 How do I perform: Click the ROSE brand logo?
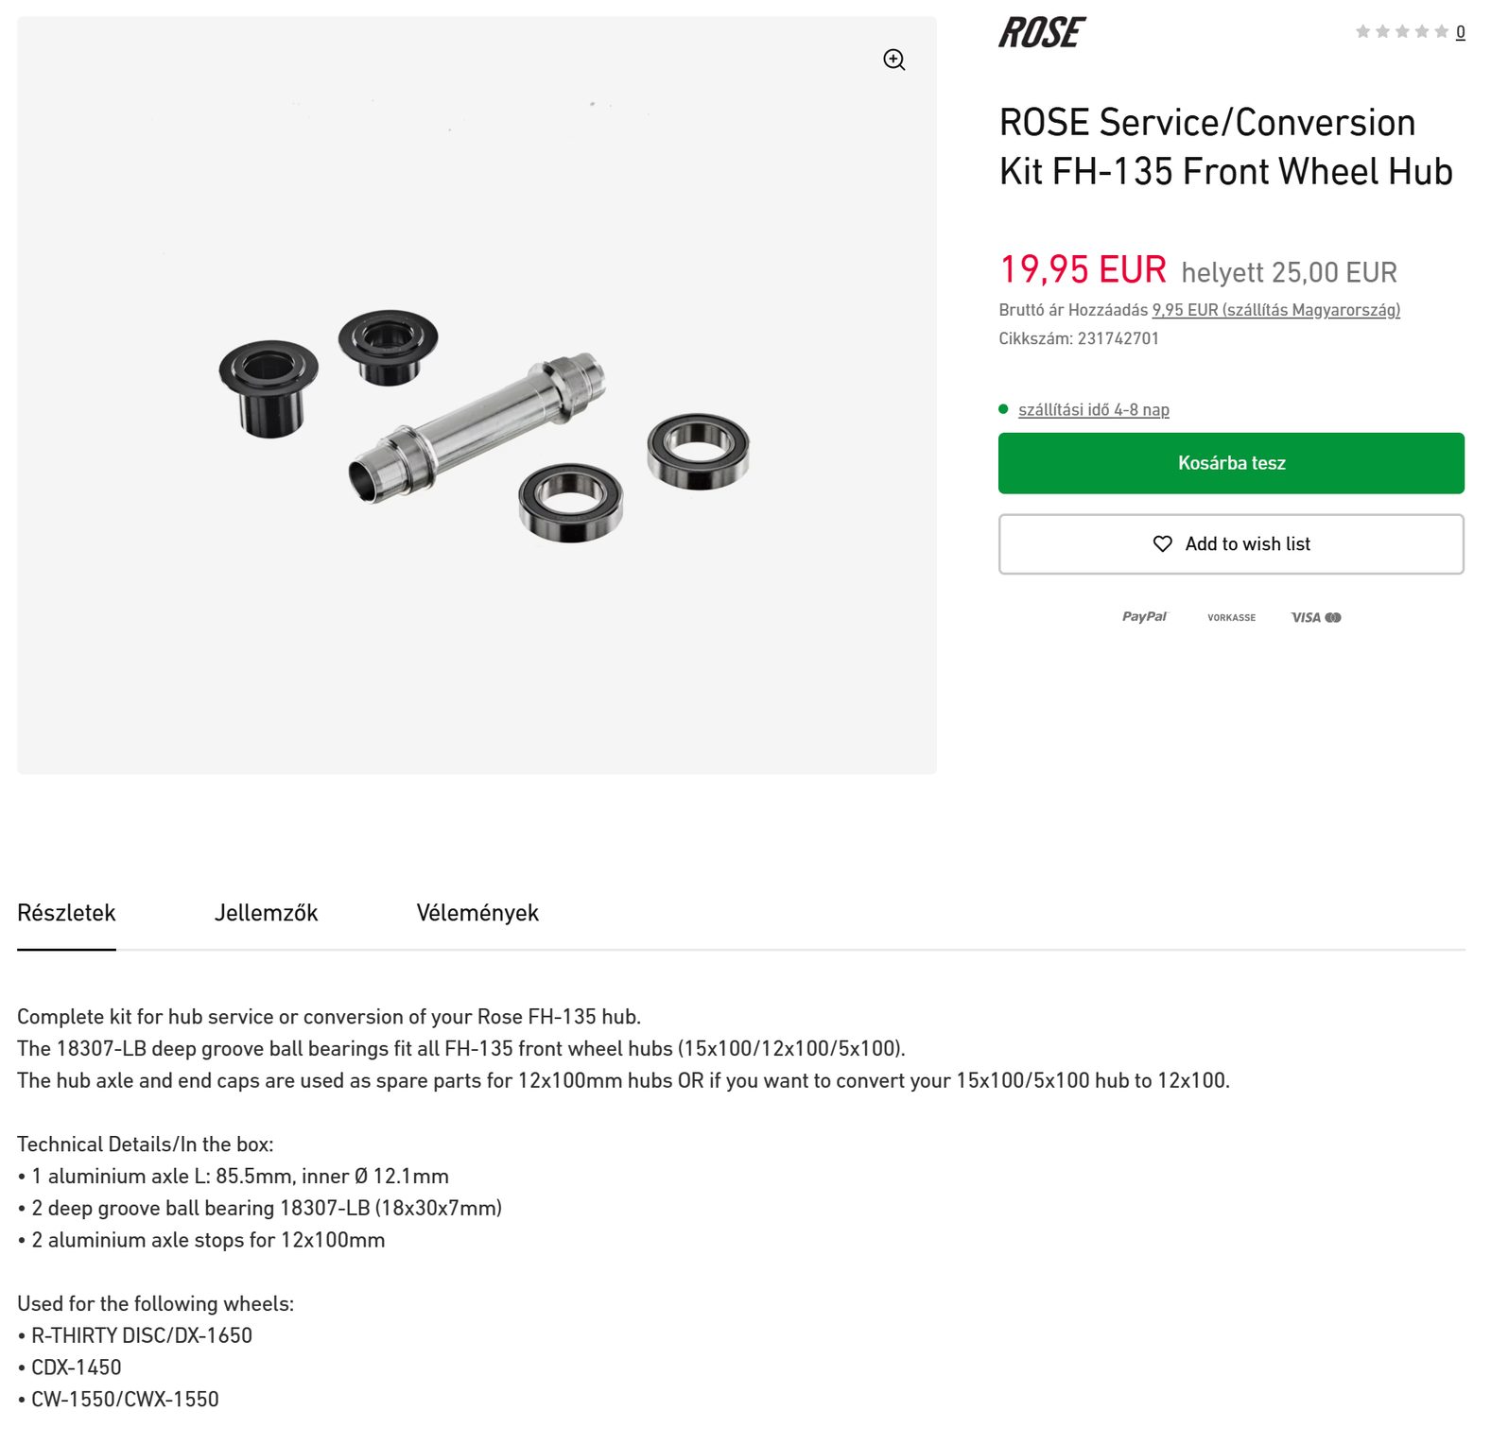point(1042,32)
